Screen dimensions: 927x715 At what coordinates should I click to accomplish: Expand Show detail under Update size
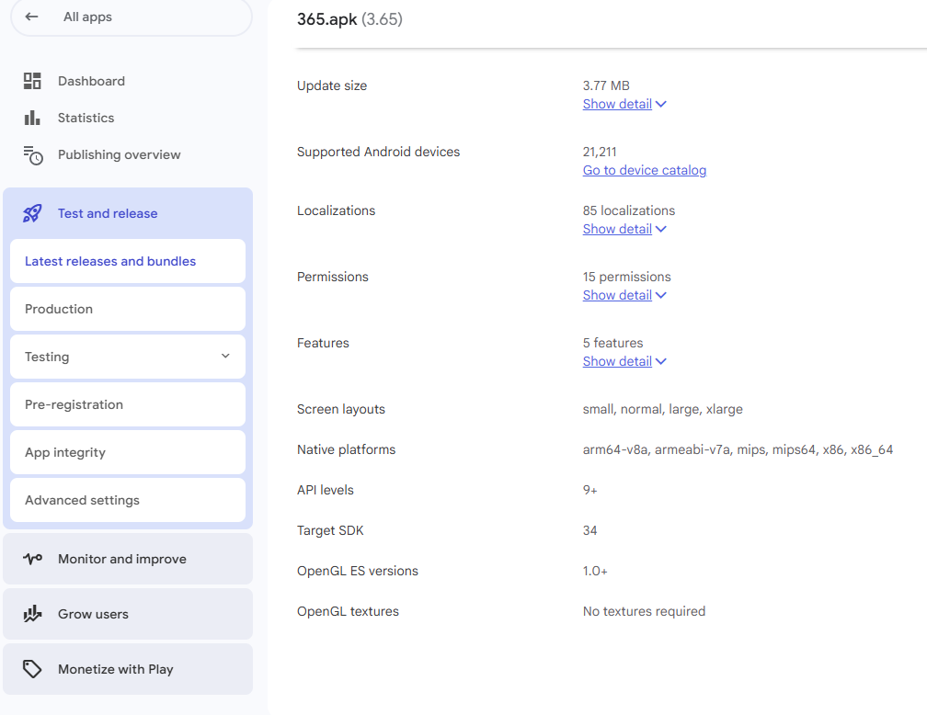point(624,104)
